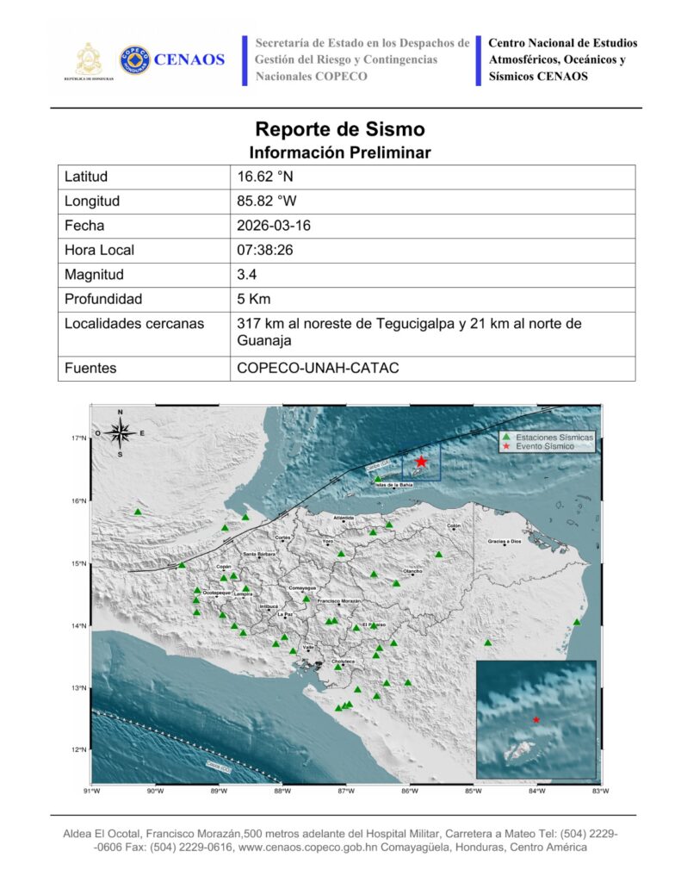Click the COPECO circular logo
Image resolution: width=681 pixels, height=882 pixels.
(135, 59)
